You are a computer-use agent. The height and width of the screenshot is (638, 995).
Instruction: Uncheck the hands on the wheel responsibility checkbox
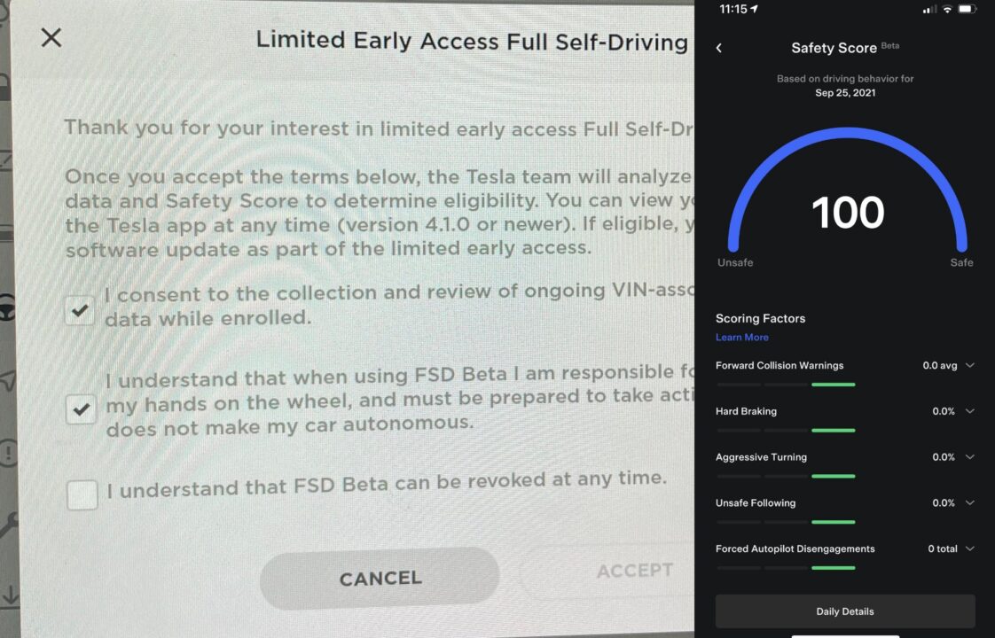[81, 409]
